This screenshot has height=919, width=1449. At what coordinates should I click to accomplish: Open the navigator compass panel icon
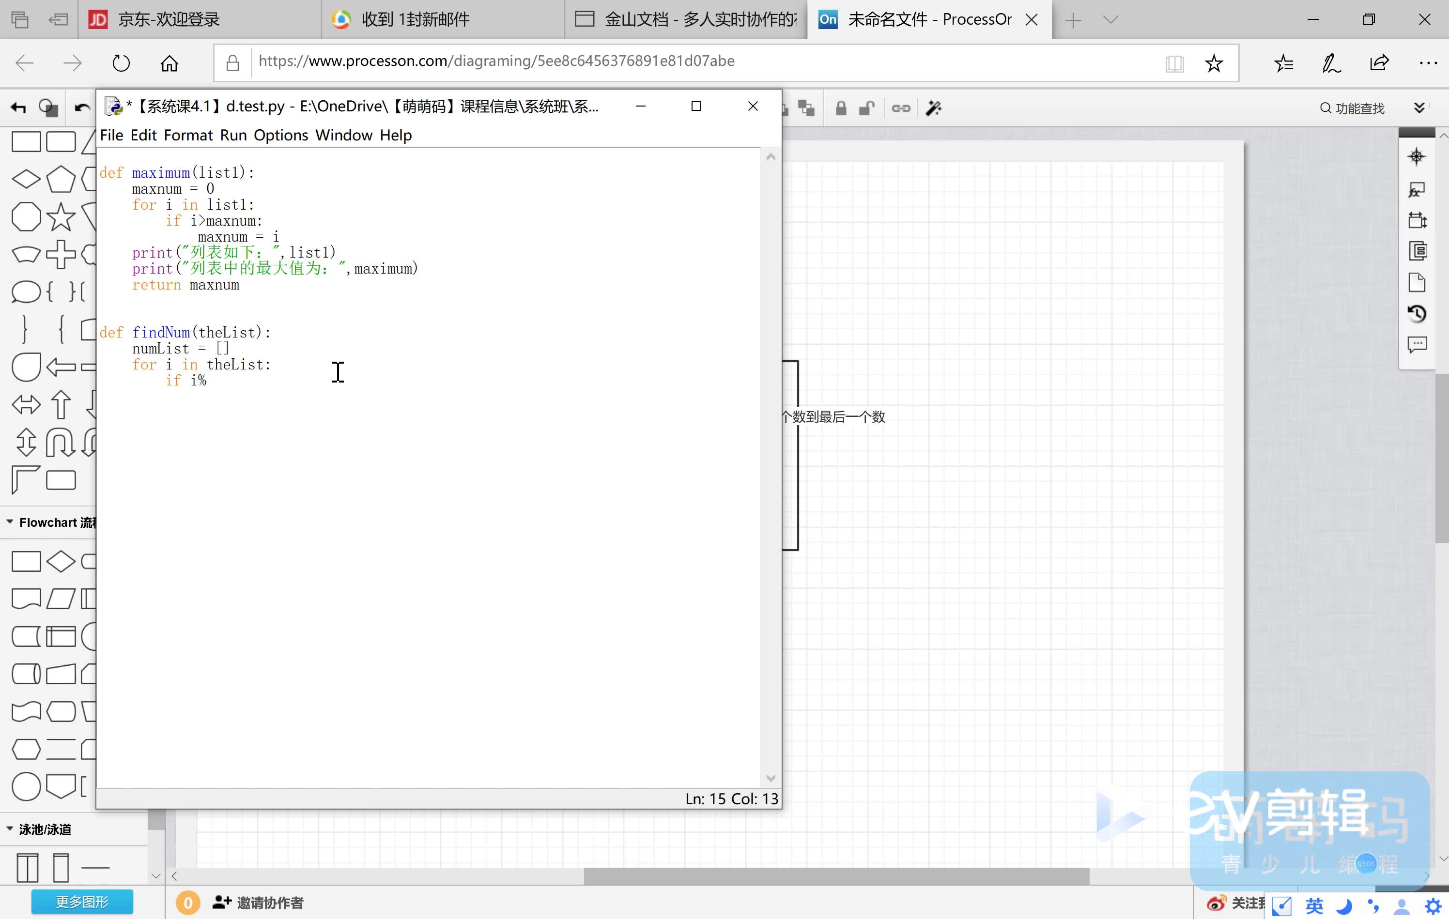click(1417, 157)
